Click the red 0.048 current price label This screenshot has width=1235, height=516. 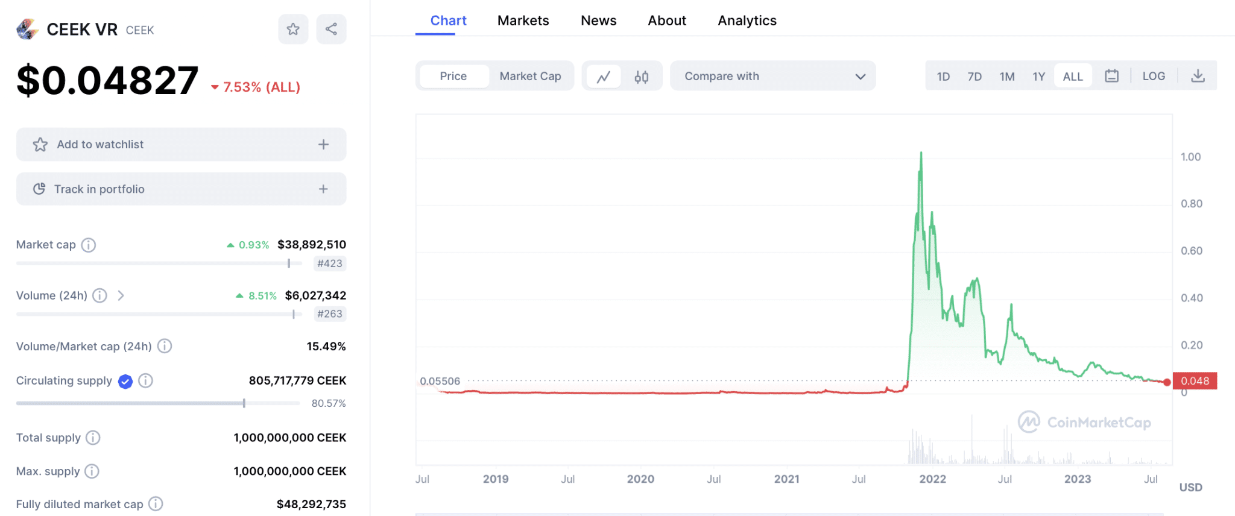click(x=1195, y=381)
